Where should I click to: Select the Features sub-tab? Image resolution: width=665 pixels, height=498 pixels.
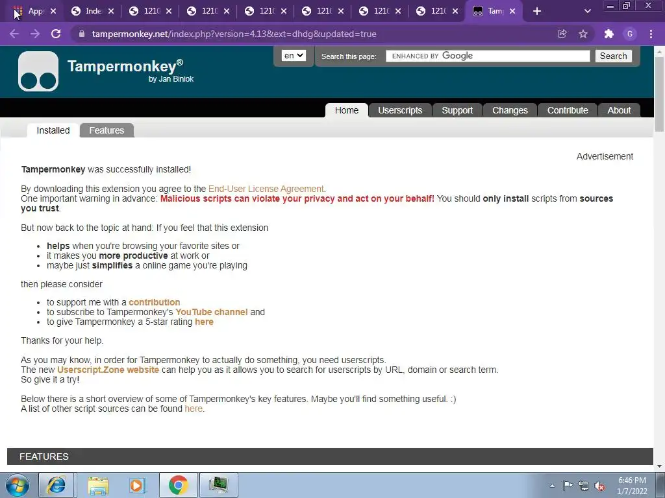coord(107,130)
